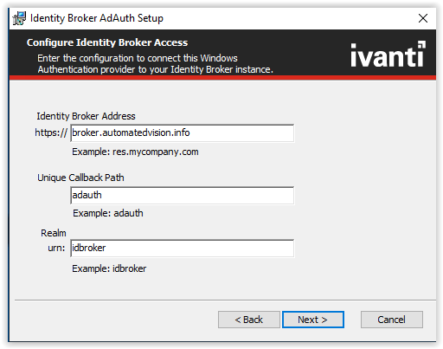The image size is (443, 349).
Task: Proceed by clicking Next
Action: tap(313, 320)
